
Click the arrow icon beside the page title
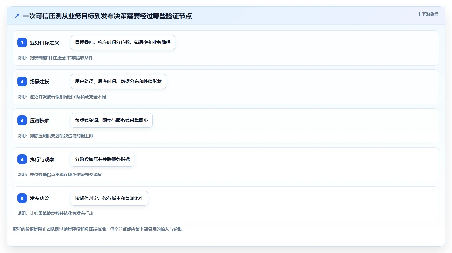17,16
